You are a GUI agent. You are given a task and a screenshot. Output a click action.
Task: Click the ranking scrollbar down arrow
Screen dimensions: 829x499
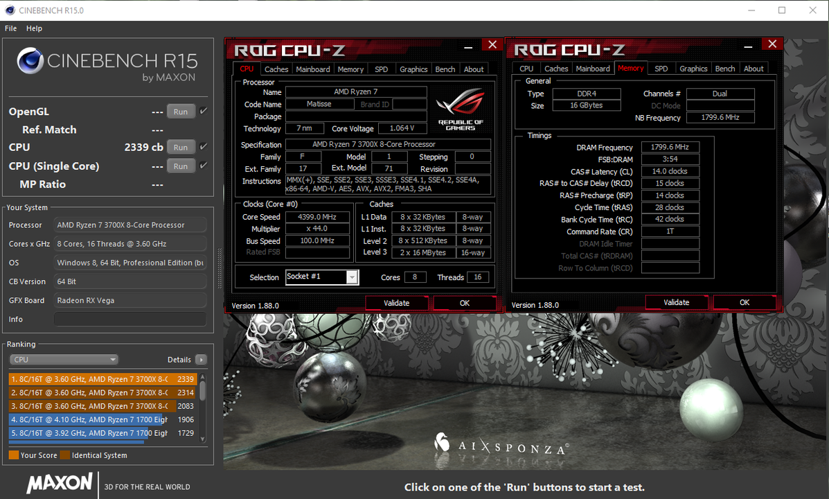click(202, 439)
